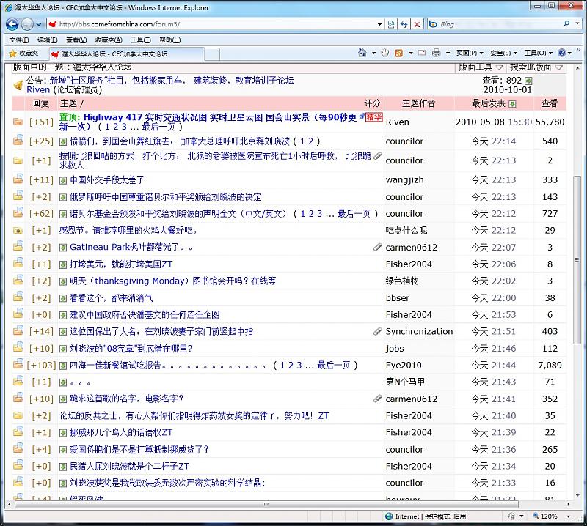587x526 pixels.
Task: Click the Print toolbar icon
Action: (436, 53)
